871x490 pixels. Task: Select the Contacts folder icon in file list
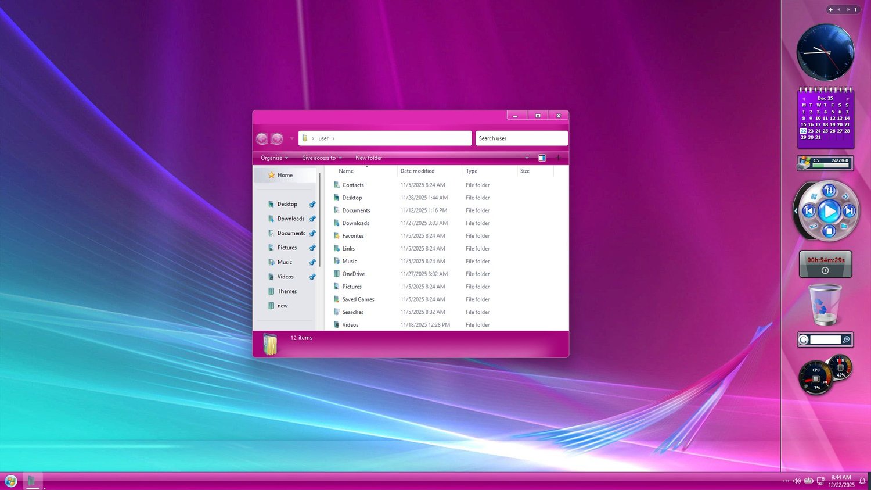(x=337, y=185)
